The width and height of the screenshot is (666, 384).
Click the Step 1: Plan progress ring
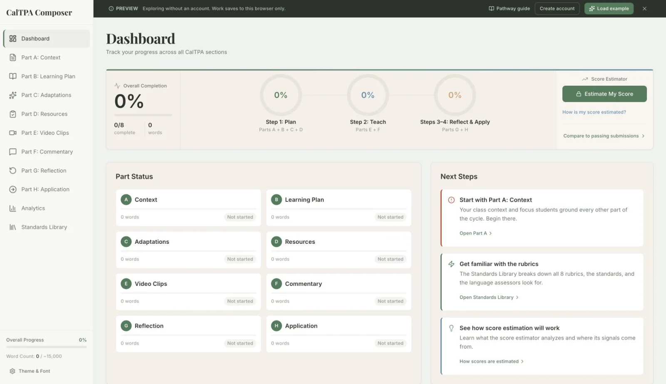tap(281, 95)
